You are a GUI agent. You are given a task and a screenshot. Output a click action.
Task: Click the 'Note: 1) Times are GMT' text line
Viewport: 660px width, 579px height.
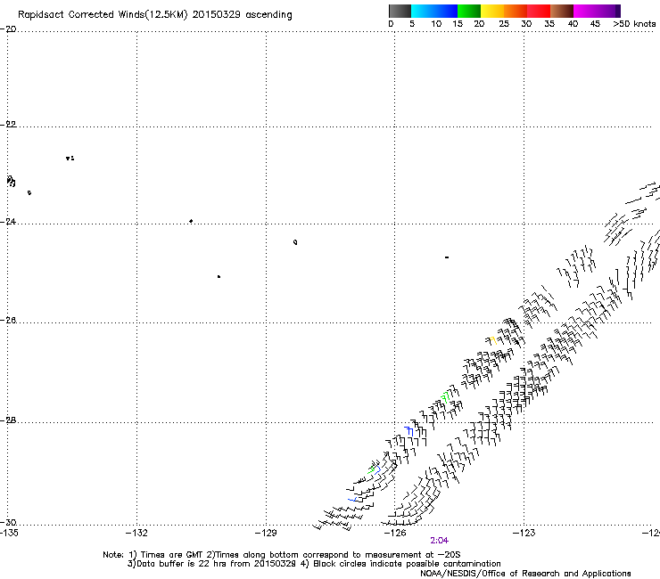tap(282, 555)
